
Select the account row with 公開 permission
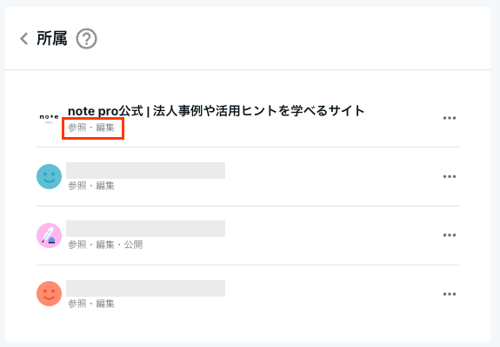click(248, 235)
